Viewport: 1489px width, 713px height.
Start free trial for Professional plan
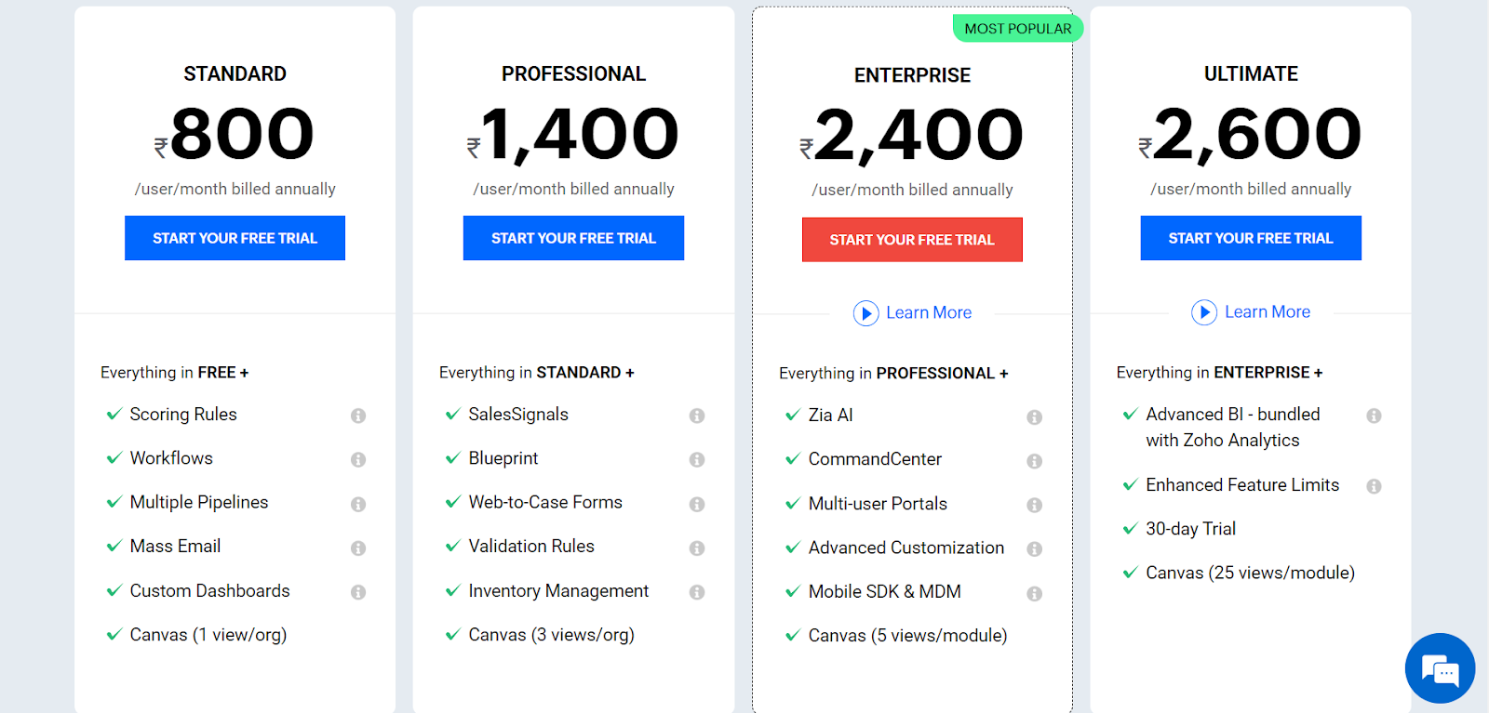574,238
